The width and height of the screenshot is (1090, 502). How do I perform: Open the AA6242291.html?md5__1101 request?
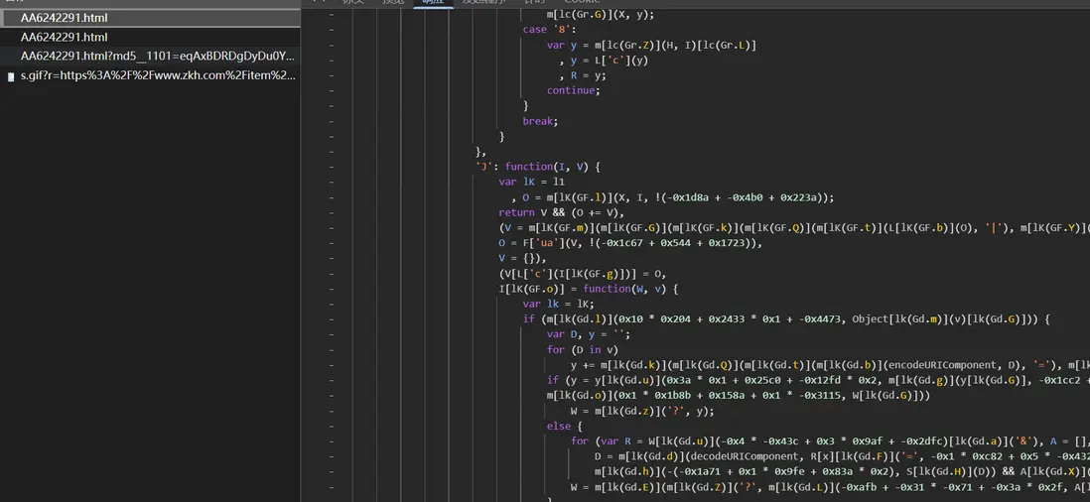157,56
